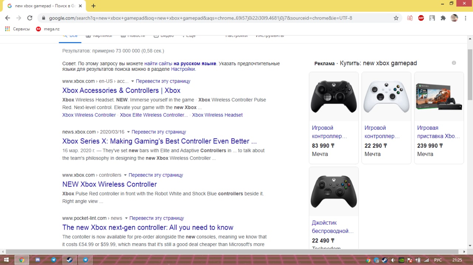Switch the РУС input language indicator

(438, 260)
